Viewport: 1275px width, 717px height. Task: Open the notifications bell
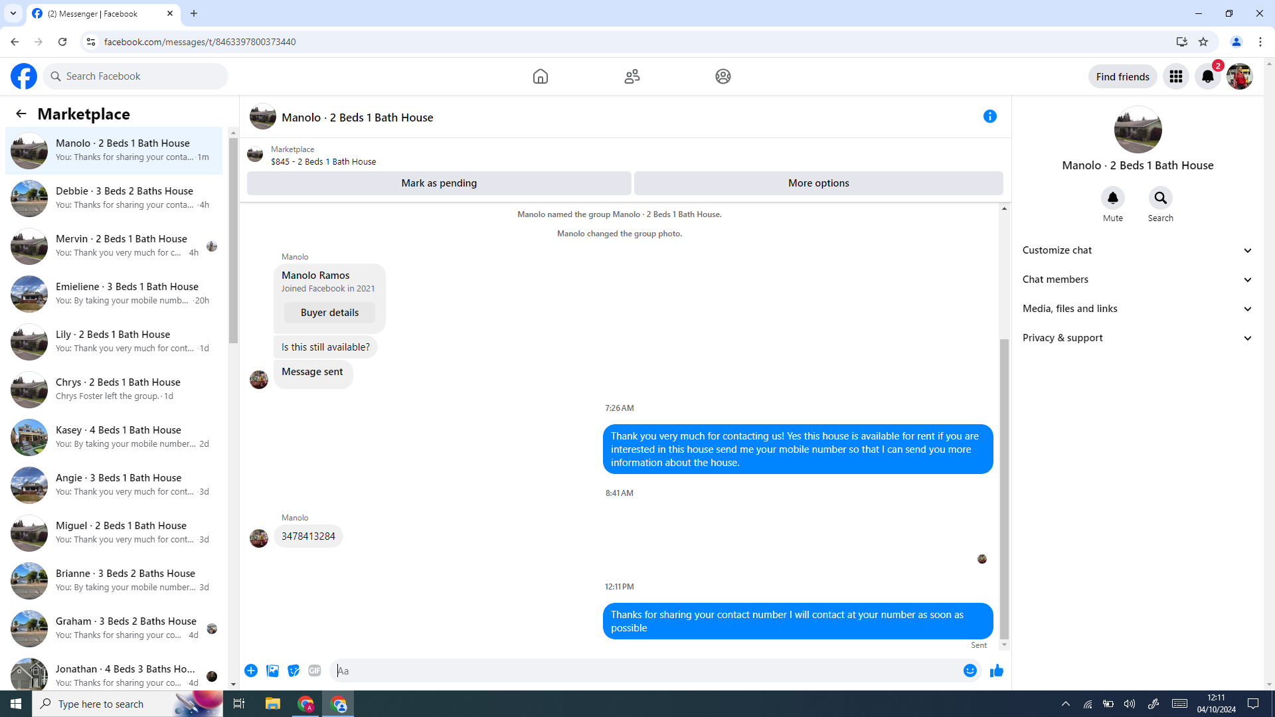pos(1208,76)
